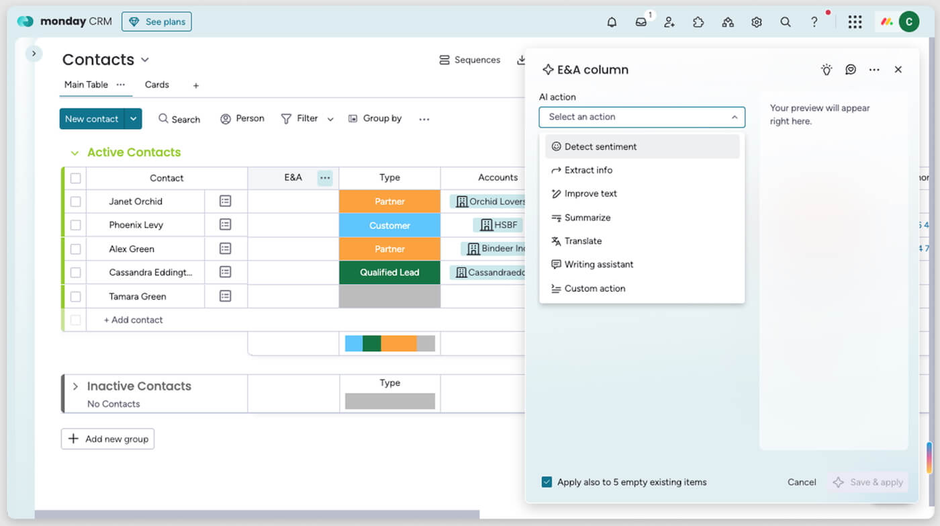940x526 pixels.
Task: Click the invite members icon
Action: pyautogui.click(x=669, y=21)
